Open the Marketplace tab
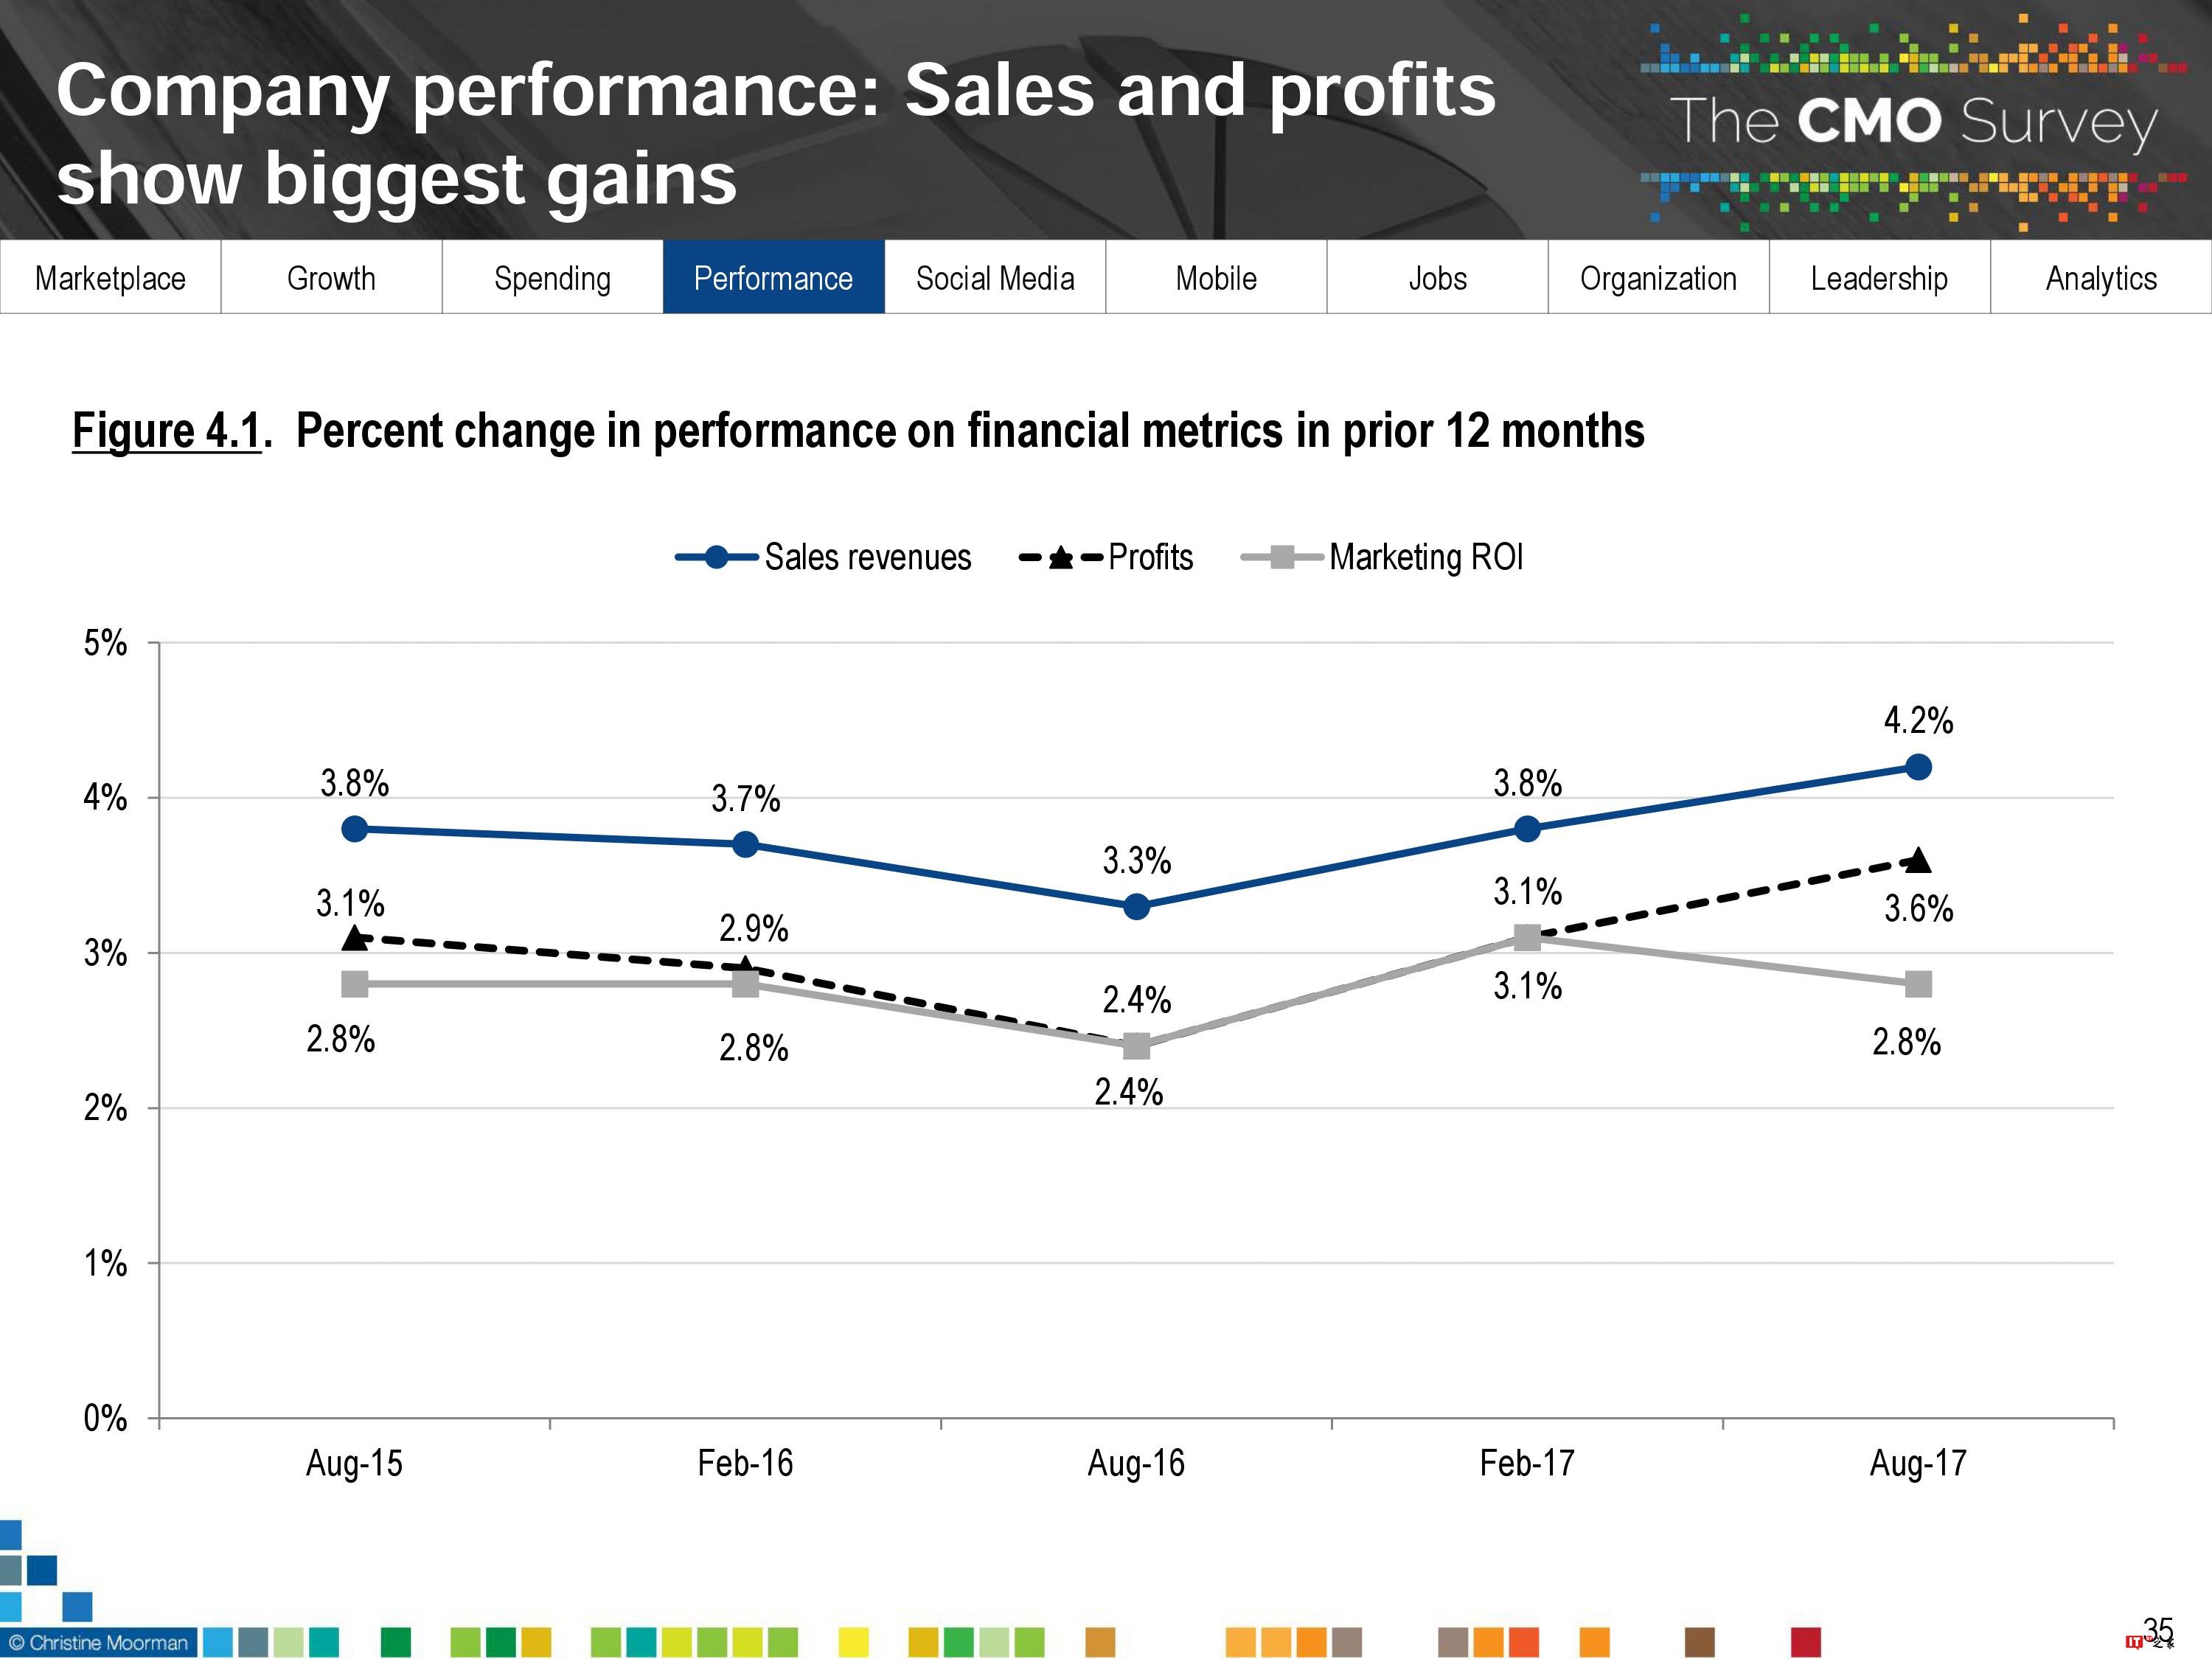The image size is (2212, 1659). pyautogui.click(x=110, y=278)
